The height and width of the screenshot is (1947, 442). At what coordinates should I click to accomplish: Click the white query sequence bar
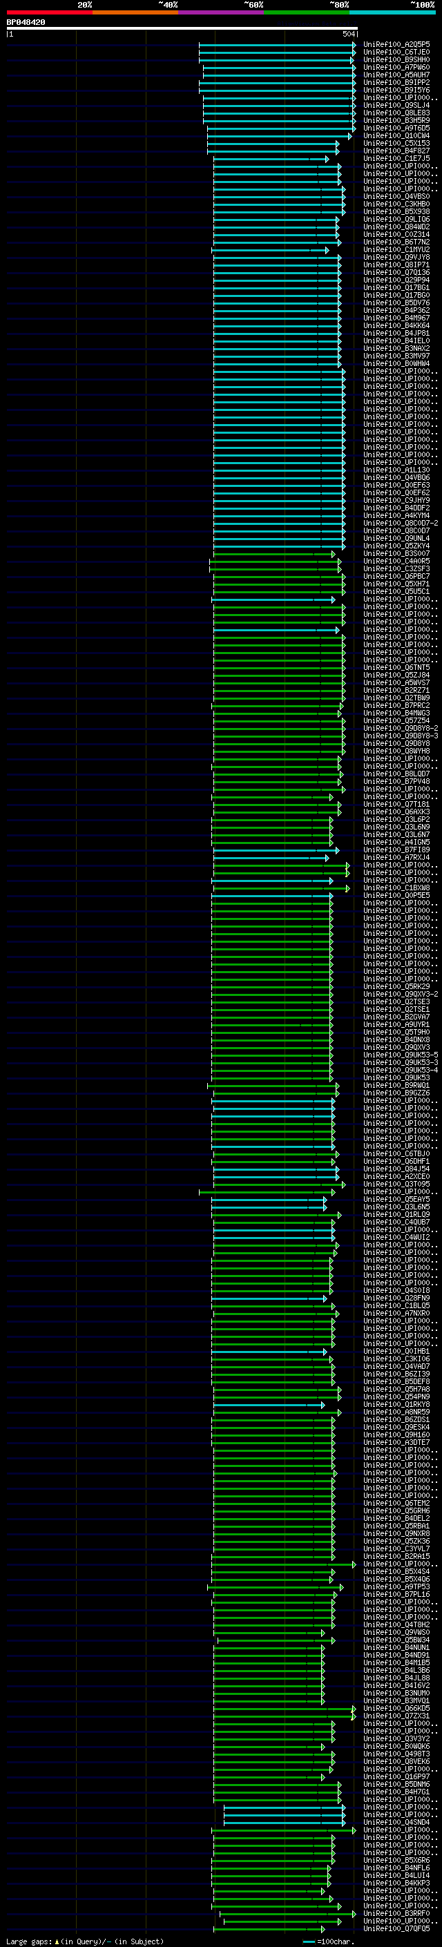[x=182, y=29]
